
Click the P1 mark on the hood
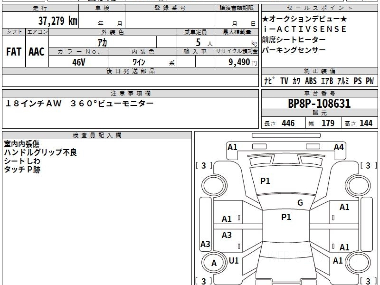pyautogui.click(x=265, y=181)
